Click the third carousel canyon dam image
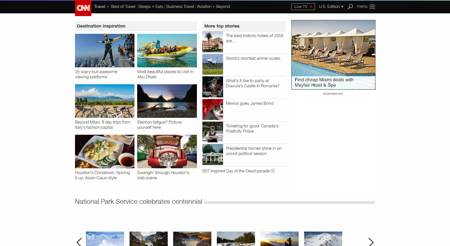Viewport: 450px width, 246px height. 192,239
